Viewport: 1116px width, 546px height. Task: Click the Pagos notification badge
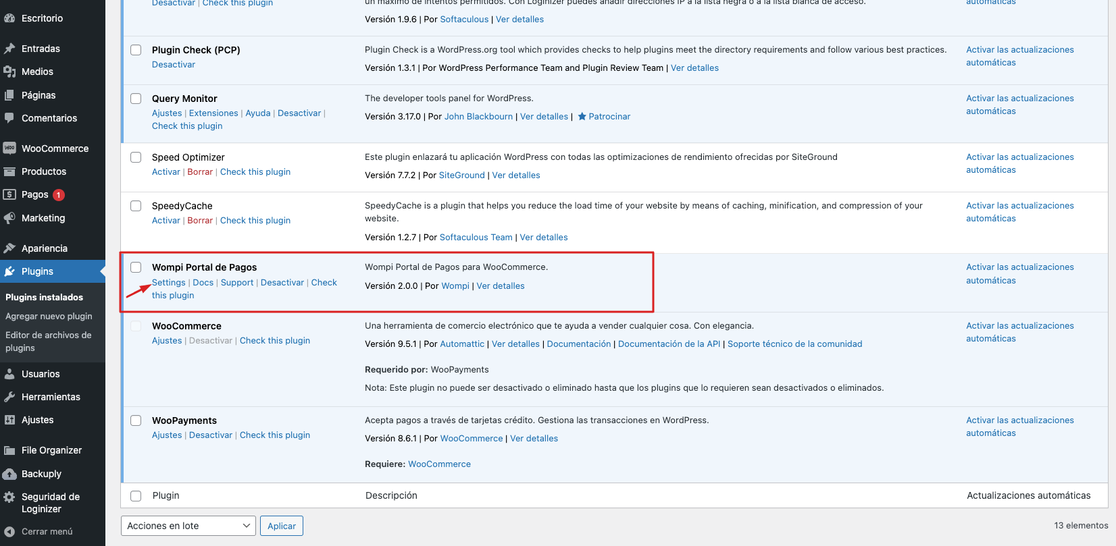pos(59,195)
